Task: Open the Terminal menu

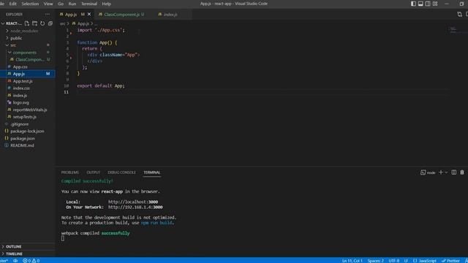Action: pyautogui.click(x=89, y=4)
